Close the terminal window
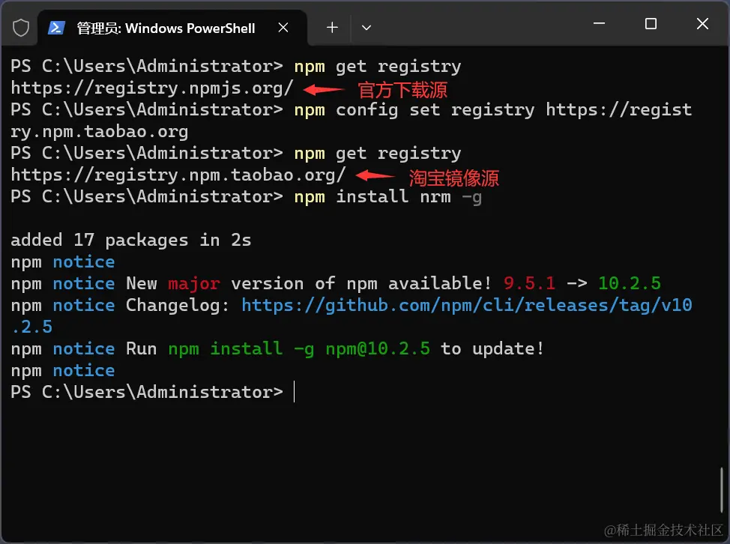Image resolution: width=730 pixels, height=544 pixels. pos(702,24)
